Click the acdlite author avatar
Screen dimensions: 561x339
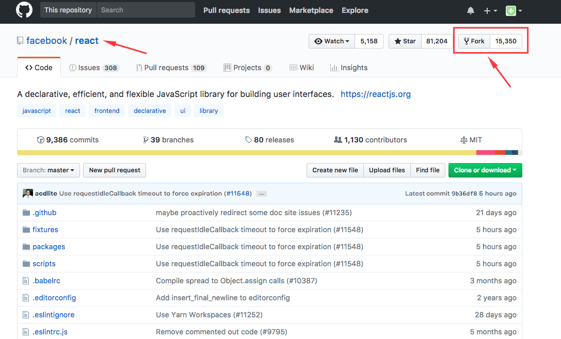click(27, 193)
